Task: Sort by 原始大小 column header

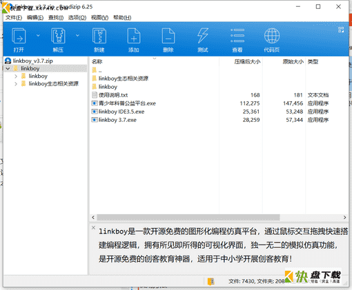Action: 293,61
